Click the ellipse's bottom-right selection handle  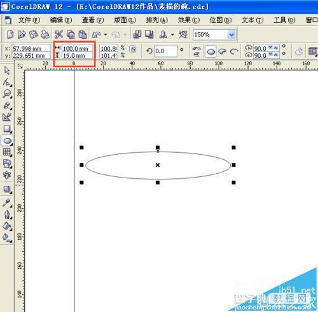click(233, 182)
